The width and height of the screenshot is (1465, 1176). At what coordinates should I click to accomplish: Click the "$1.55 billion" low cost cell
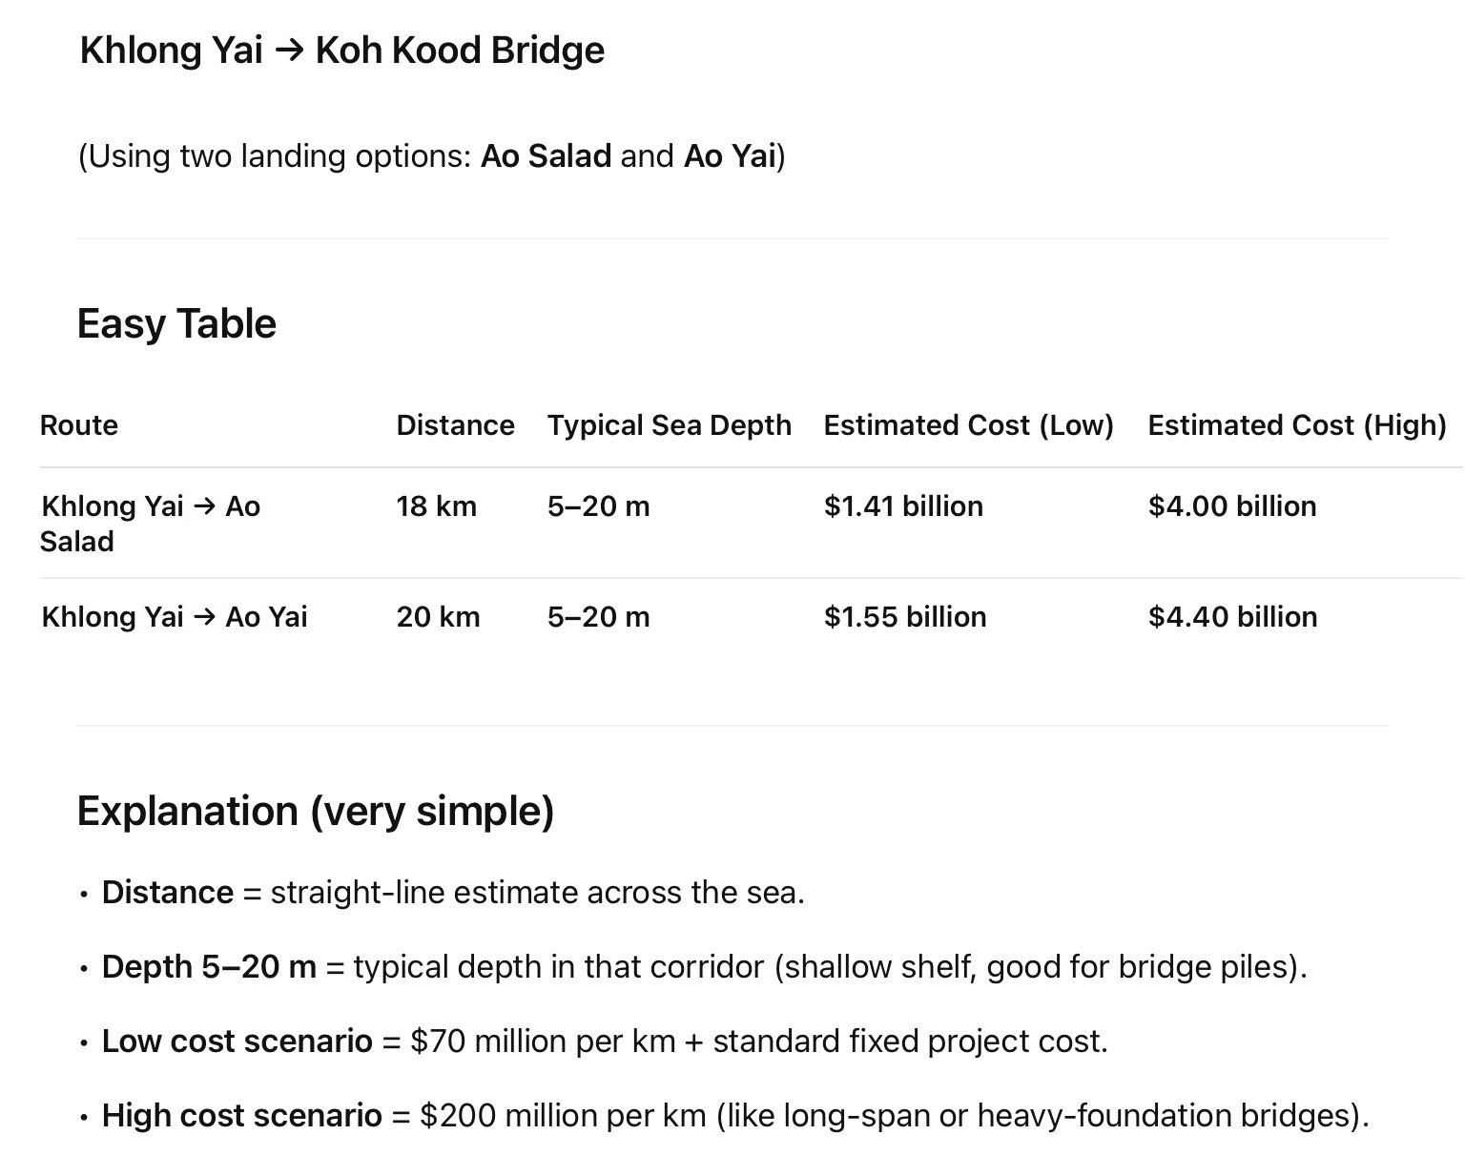(x=904, y=617)
